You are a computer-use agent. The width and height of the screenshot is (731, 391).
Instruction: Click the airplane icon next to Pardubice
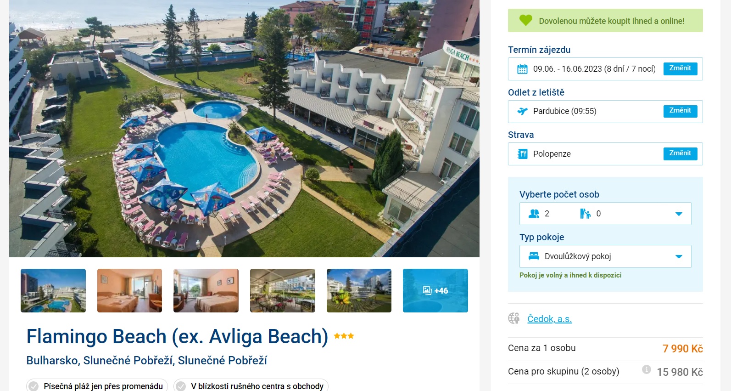pyautogui.click(x=522, y=111)
